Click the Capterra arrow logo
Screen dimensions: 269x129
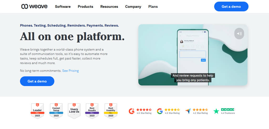pos(188,111)
